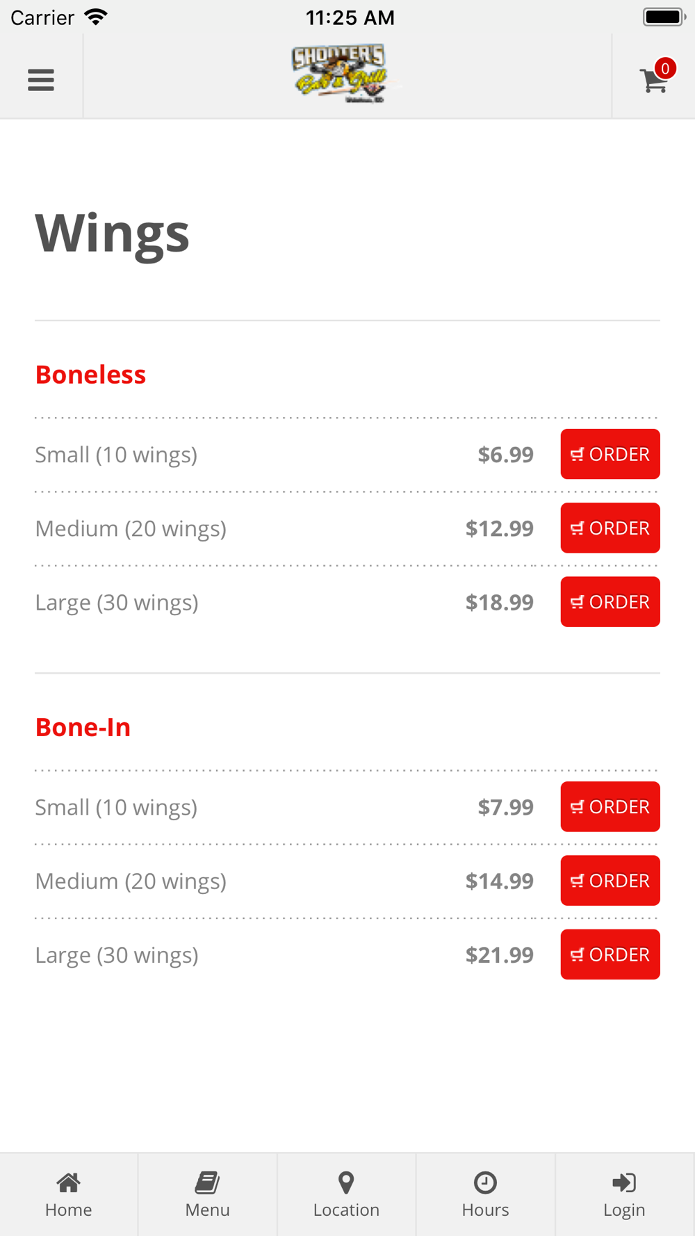Select the Boneless section heading
This screenshot has height=1236, width=695.
click(x=90, y=375)
